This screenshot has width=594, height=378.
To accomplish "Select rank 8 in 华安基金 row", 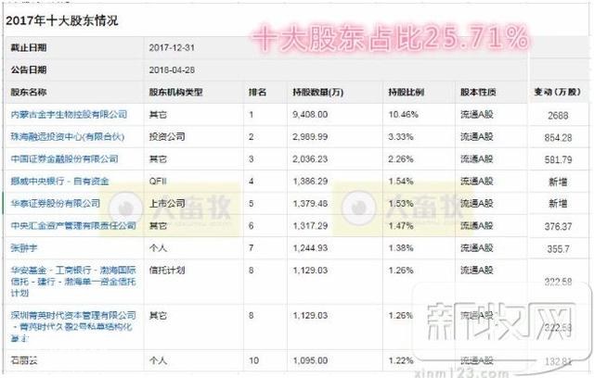I will [252, 271].
